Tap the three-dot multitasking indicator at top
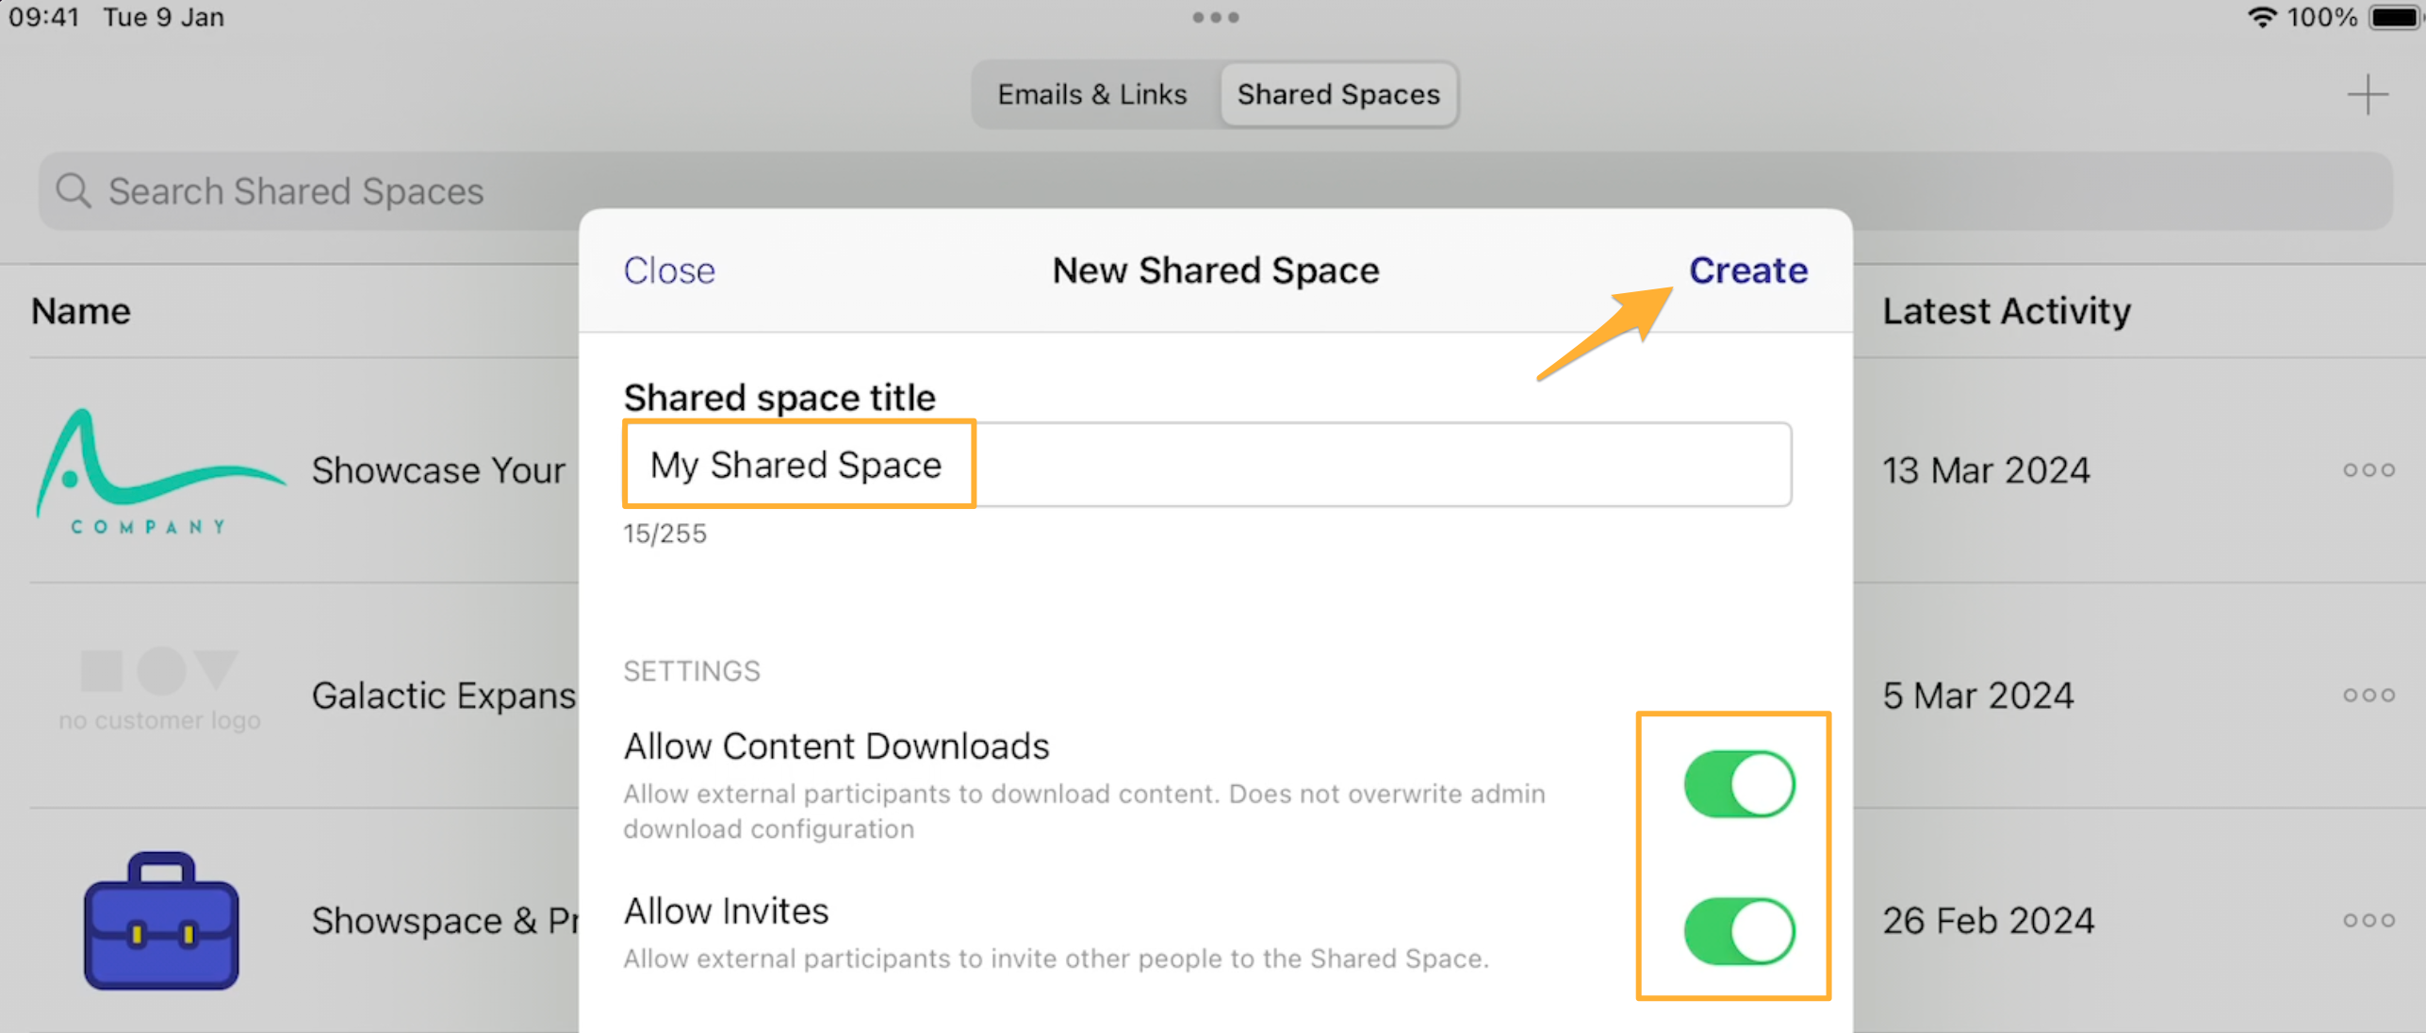2426x1033 pixels. [x=1215, y=17]
